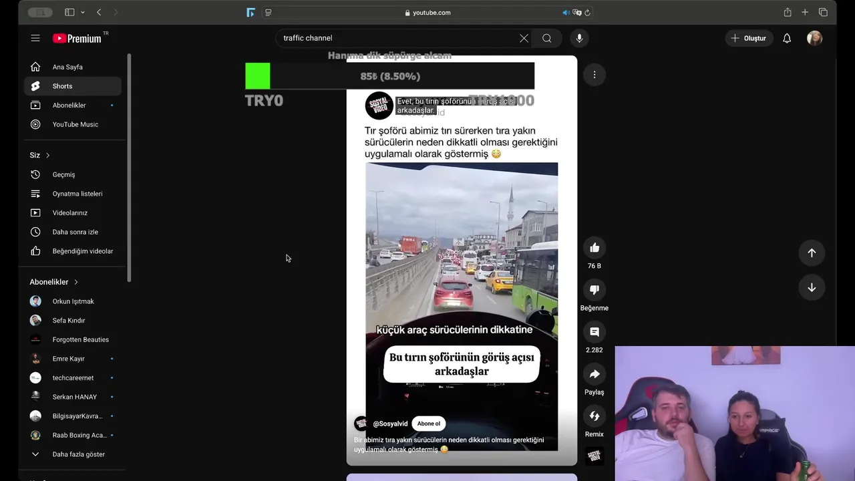Click the youtube.com address bar
855x481 pixels.
(x=427, y=13)
